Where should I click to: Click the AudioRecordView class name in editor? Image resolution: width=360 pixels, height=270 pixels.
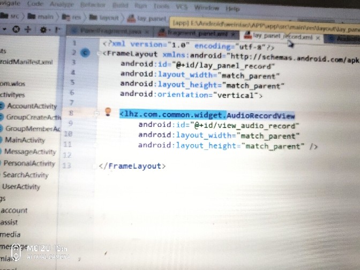click(x=260, y=116)
